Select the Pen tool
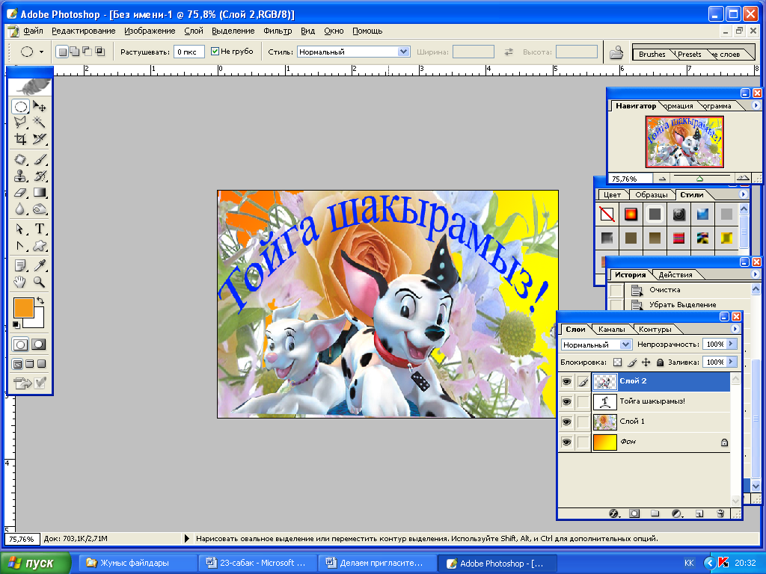 point(20,245)
